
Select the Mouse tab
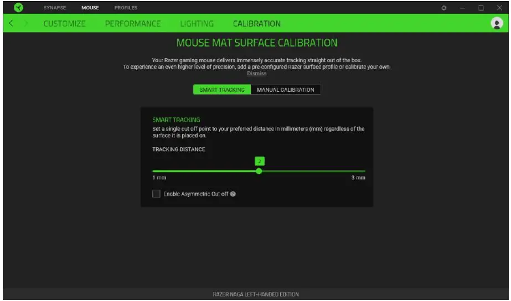coord(90,8)
